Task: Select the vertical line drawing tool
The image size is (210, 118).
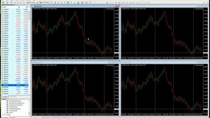Action: coord(98,3)
